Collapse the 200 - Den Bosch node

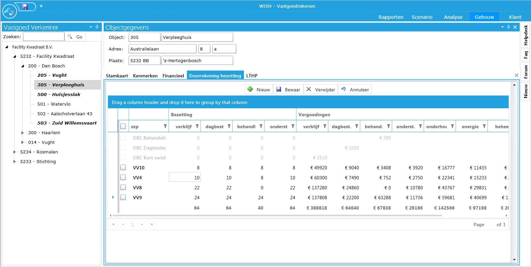23,66
